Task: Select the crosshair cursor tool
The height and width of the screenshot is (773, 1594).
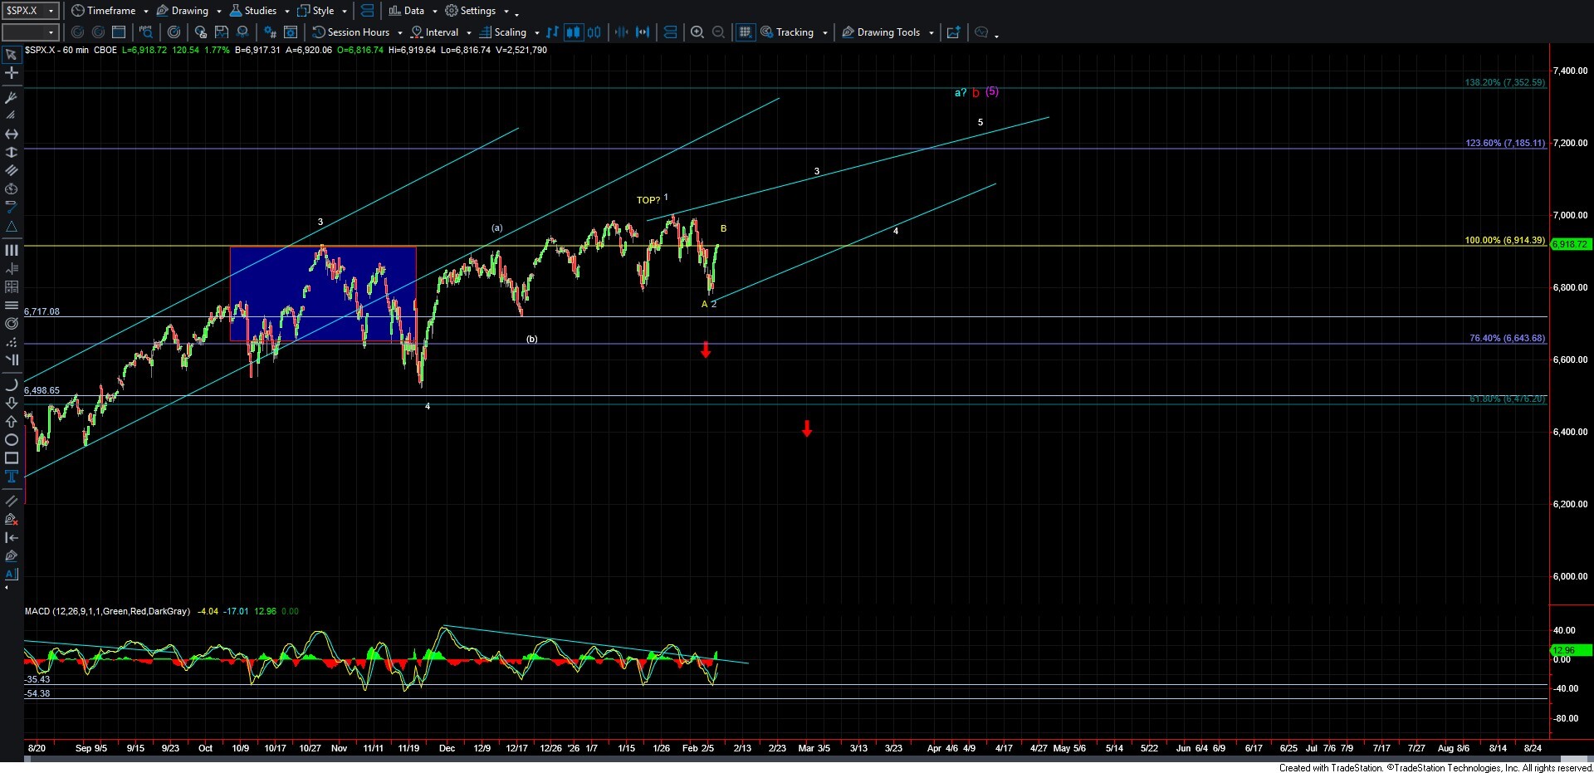Action: pyautogui.click(x=12, y=73)
